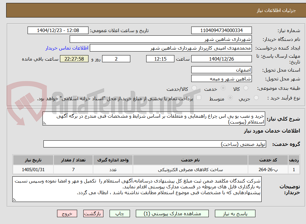
Task: Click the remaining days field showing 2
Action: pos(116,59)
